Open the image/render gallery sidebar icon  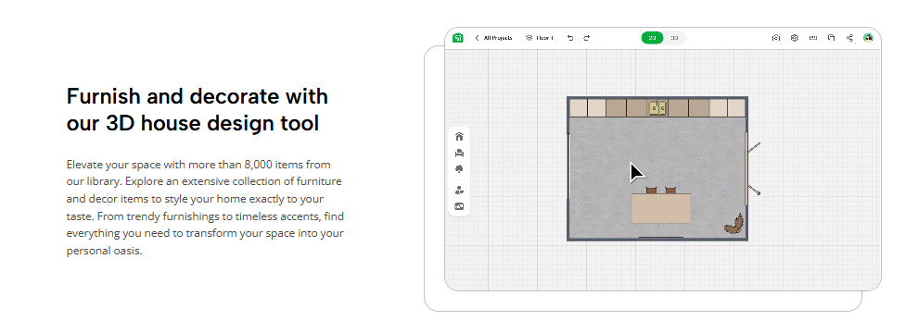[x=459, y=206]
